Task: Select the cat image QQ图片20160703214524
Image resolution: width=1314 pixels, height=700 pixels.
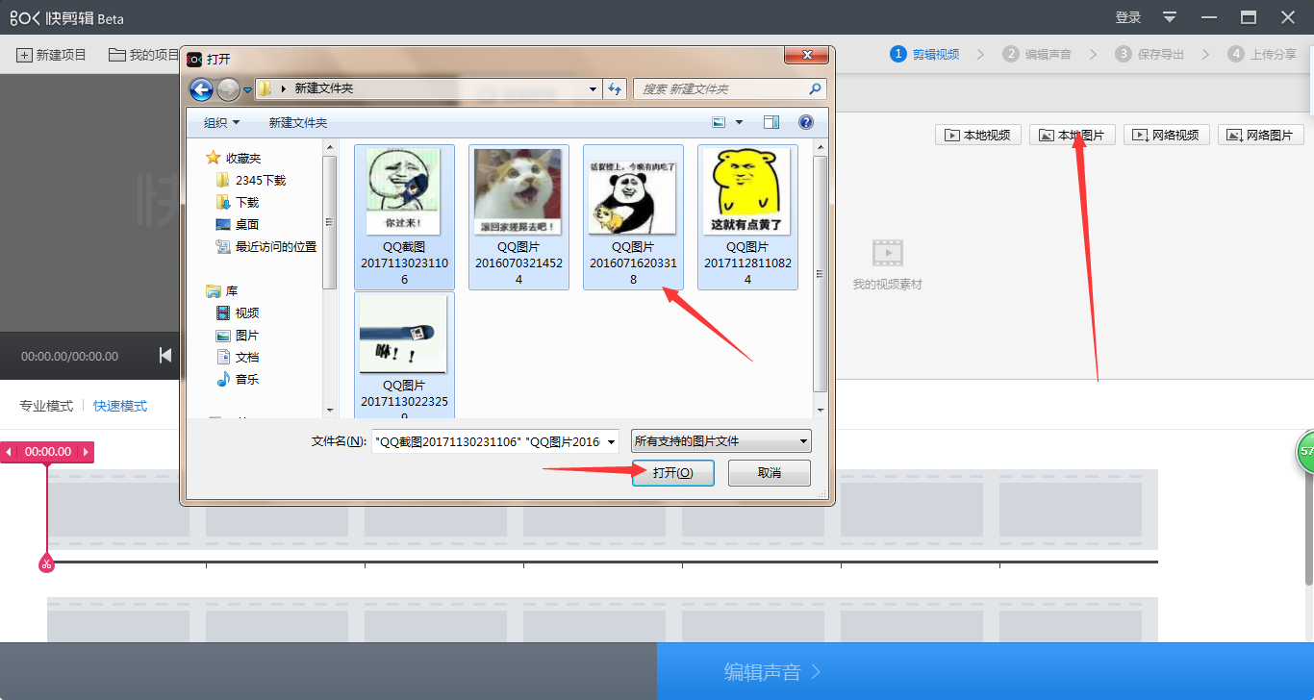Action: click(518, 216)
